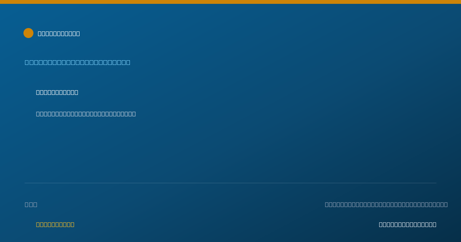The width and height of the screenshot is (461, 242).
Task: Click the bold white heading under the headline
Action: click(57, 92)
